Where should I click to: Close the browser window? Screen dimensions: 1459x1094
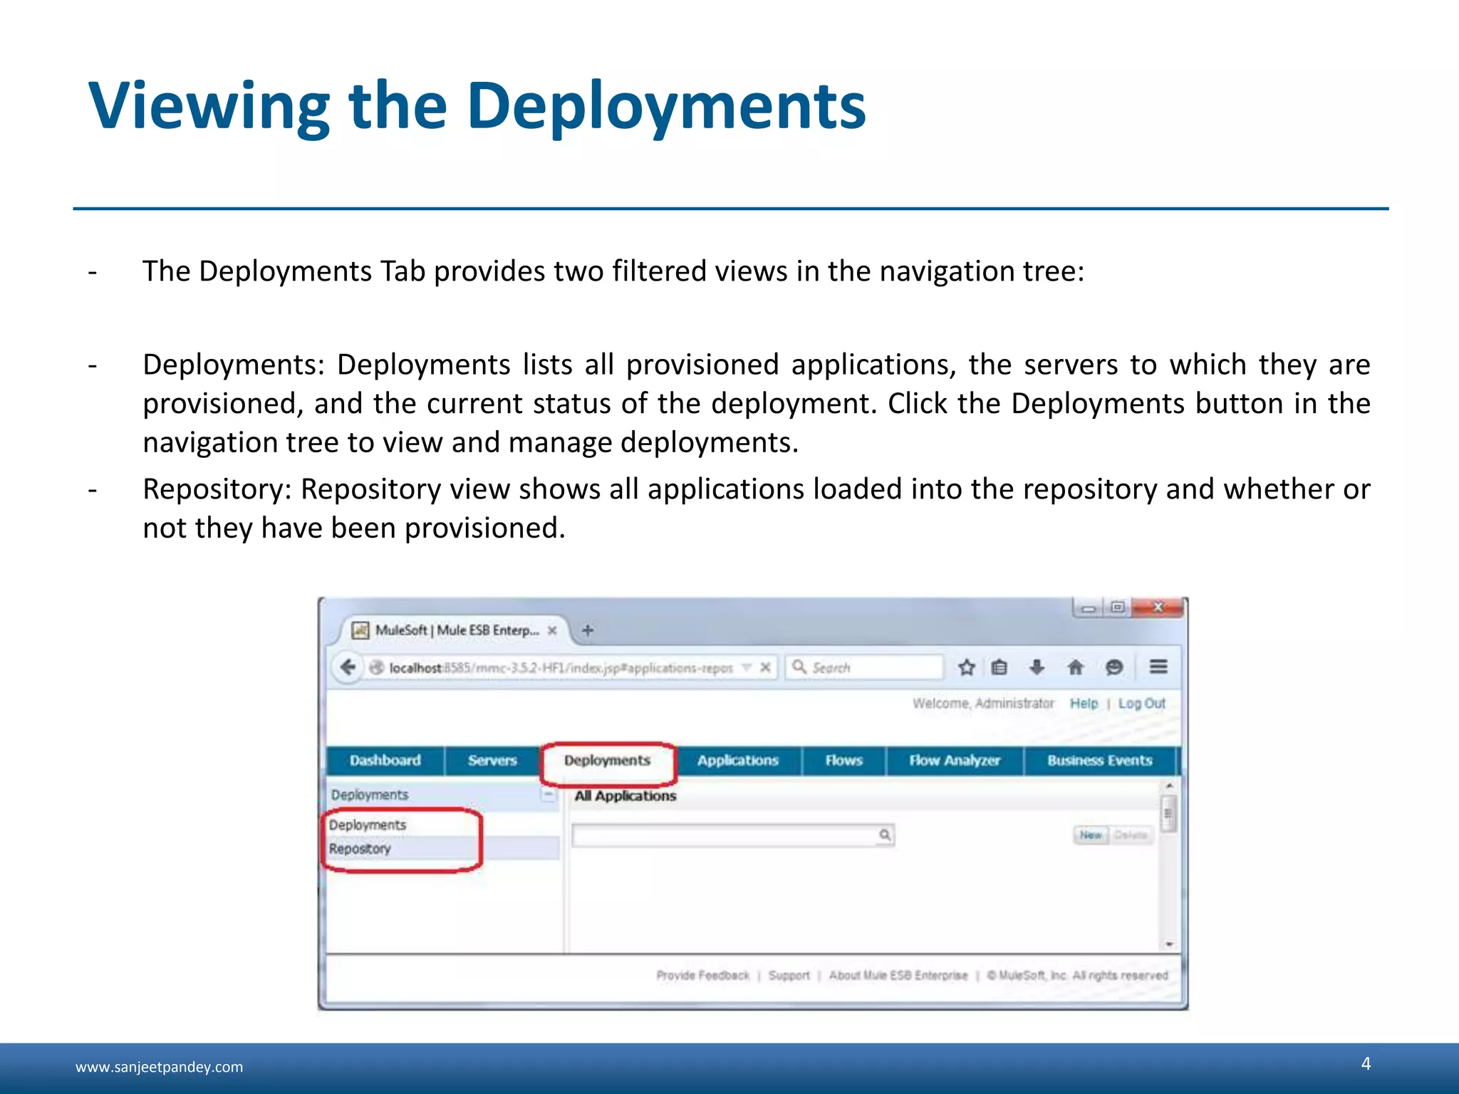tap(1158, 608)
